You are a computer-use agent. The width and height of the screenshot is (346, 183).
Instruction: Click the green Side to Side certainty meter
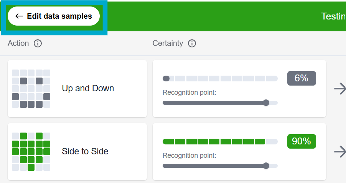point(220,142)
